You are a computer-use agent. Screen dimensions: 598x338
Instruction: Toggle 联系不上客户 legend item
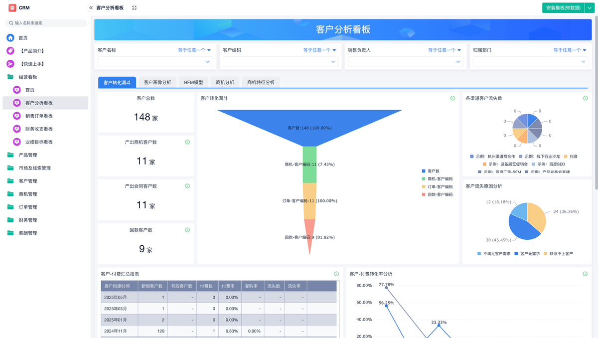(x=558, y=254)
